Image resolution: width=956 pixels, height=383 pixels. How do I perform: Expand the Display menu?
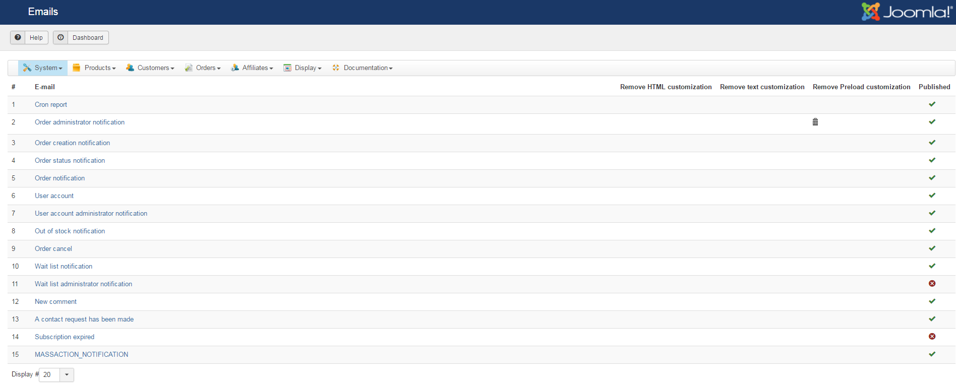(303, 68)
